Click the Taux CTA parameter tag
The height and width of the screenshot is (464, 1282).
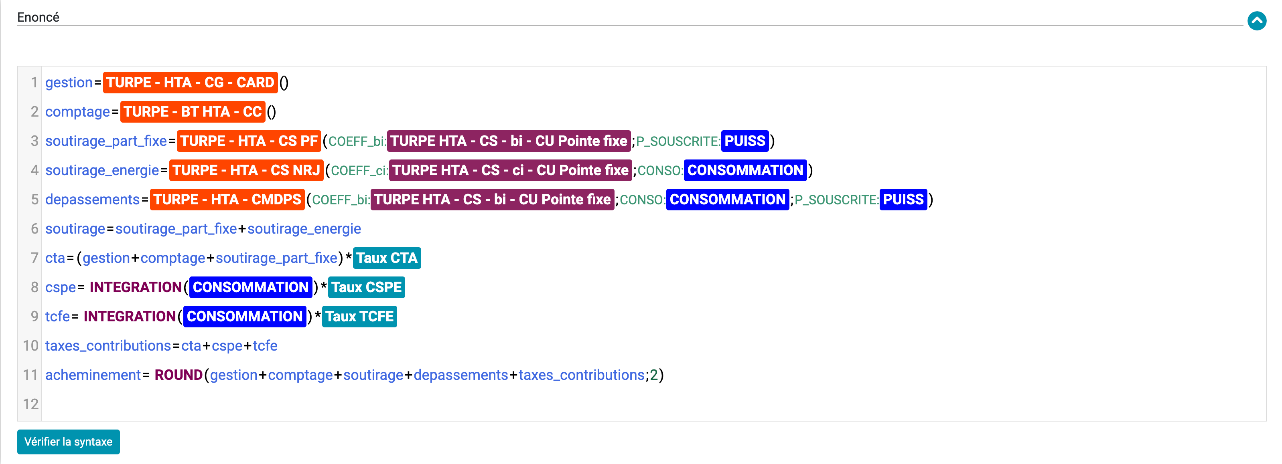pyautogui.click(x=387, y=258)
